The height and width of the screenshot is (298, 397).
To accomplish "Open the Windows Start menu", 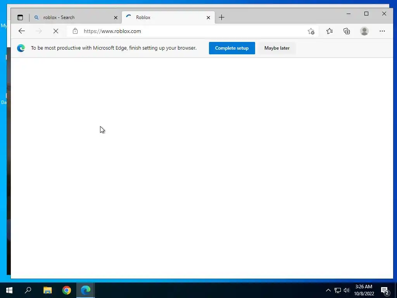I will coord(9,290).
